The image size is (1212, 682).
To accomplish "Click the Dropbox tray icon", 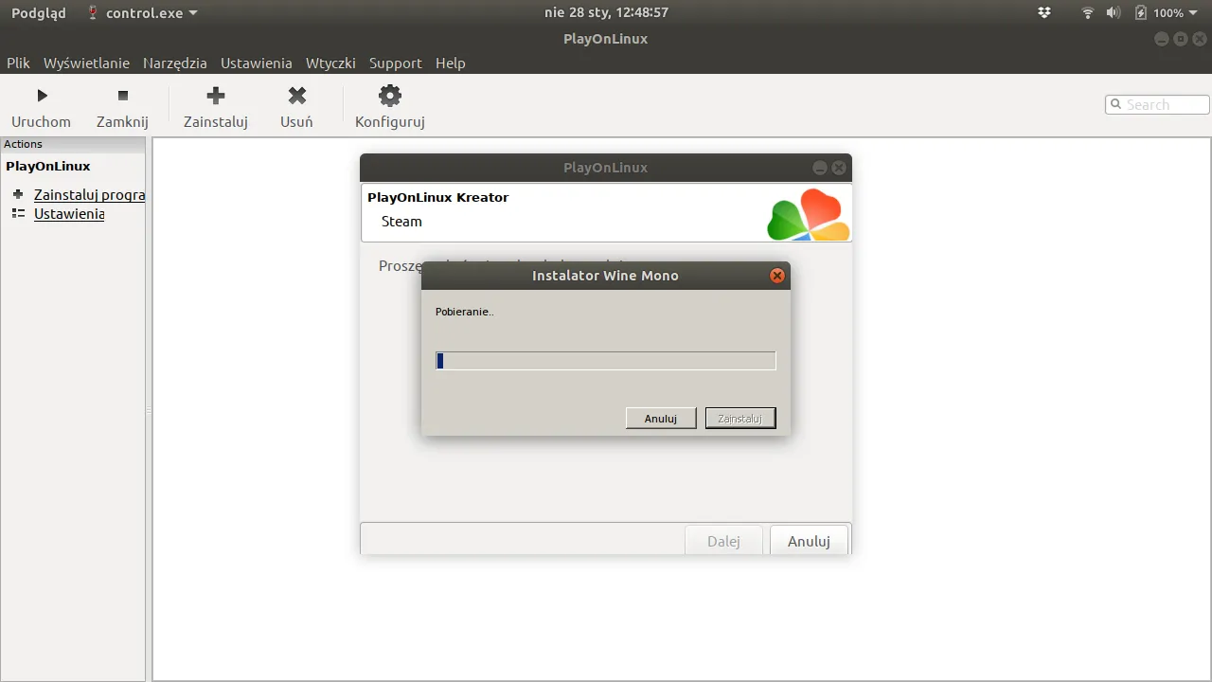I will click(x=1044, y=12).
